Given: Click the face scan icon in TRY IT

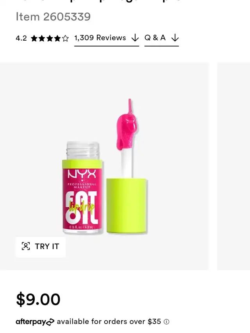Looking at the screenshot, I should coord(26,246).
